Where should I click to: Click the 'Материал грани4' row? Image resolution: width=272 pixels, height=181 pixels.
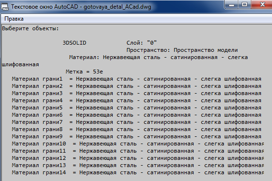137,100
